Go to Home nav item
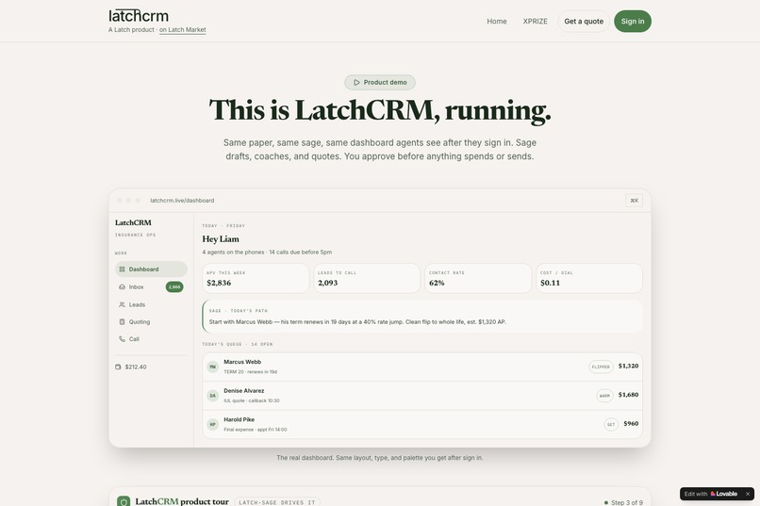This screenshot has height=506, width=760. [x=497, y=22]
